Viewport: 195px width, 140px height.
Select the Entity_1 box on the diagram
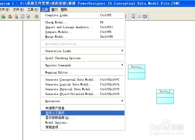coord(136,72)
